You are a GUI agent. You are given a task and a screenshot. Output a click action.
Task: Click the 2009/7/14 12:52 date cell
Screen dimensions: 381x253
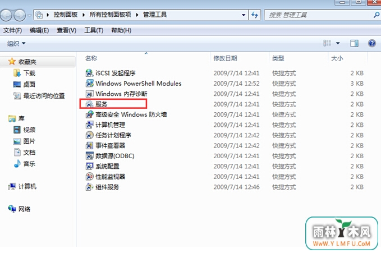click(x=236, y=84)
